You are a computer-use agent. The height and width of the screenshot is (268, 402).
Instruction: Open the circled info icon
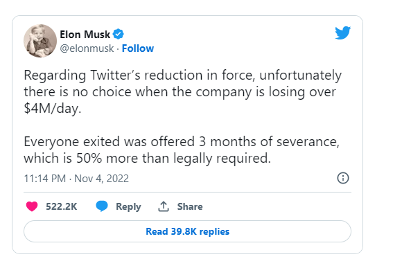343,178
